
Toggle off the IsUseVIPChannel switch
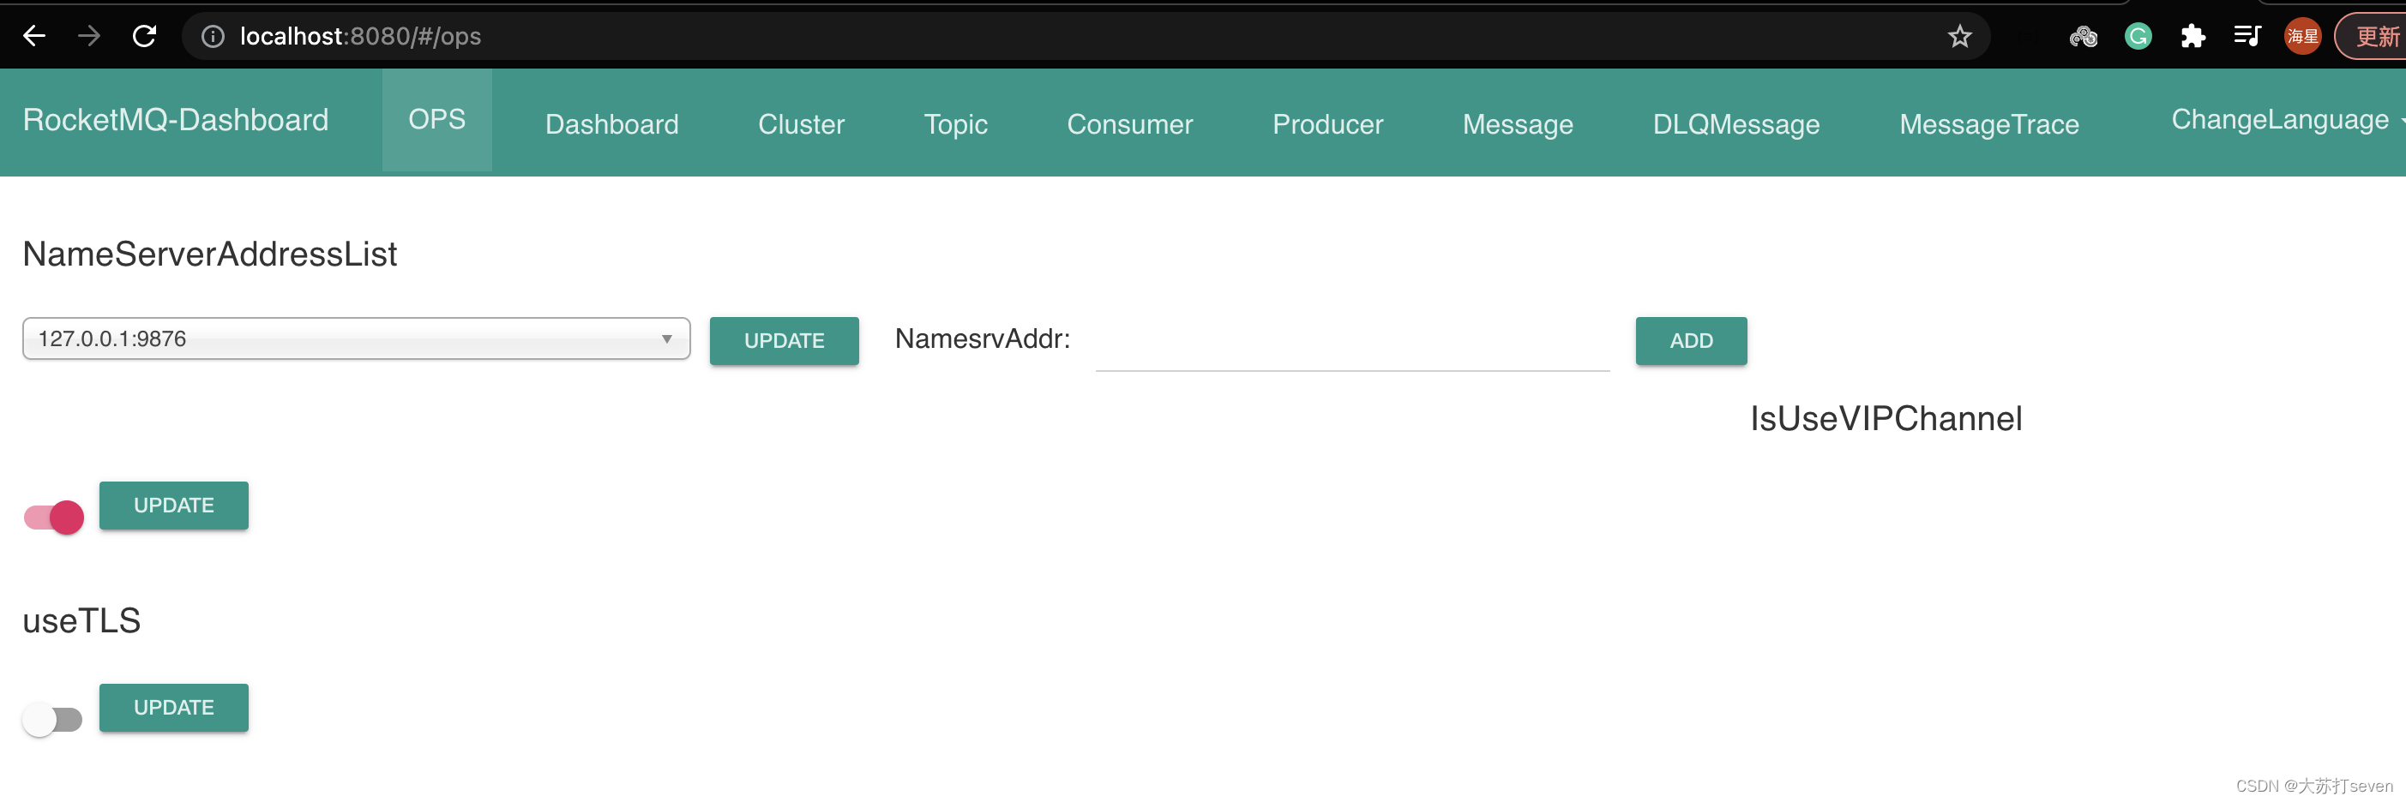(x=53, y=518)
